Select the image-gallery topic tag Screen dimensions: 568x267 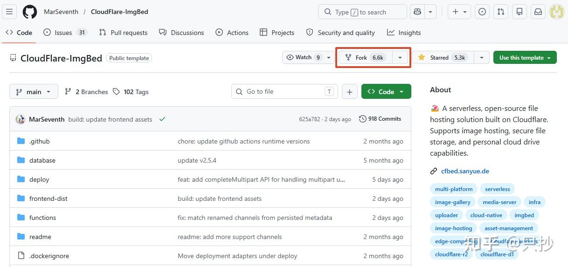click(x=453, y=202)
